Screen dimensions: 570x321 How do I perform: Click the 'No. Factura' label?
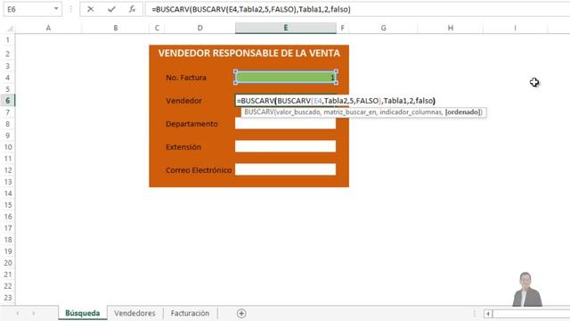186,78
